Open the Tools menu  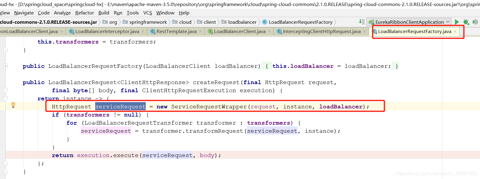[133, 13]
